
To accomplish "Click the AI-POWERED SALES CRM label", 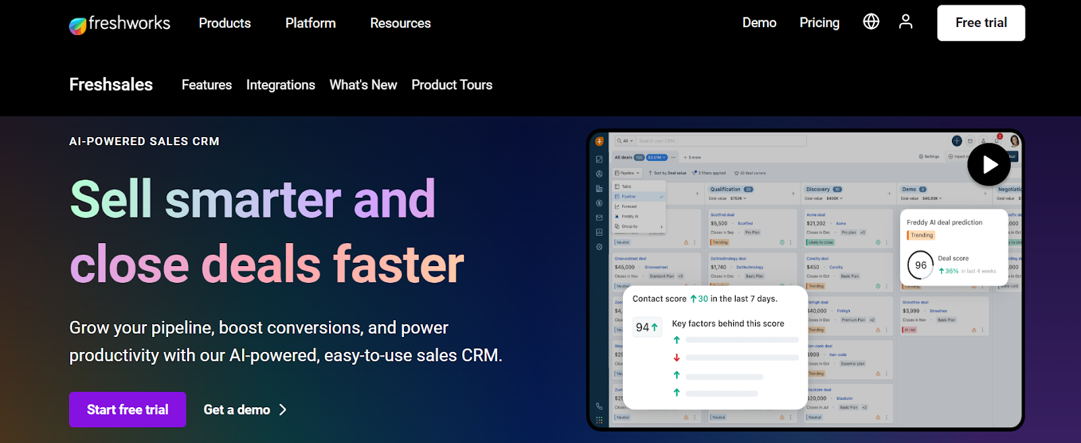I will coord(144,141).
